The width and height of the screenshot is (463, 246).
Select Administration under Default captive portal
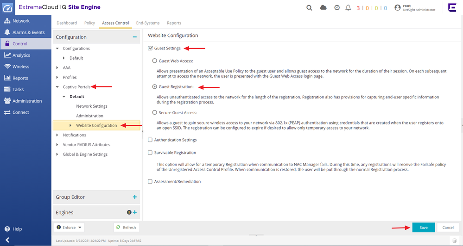click(x=90, y=116)
